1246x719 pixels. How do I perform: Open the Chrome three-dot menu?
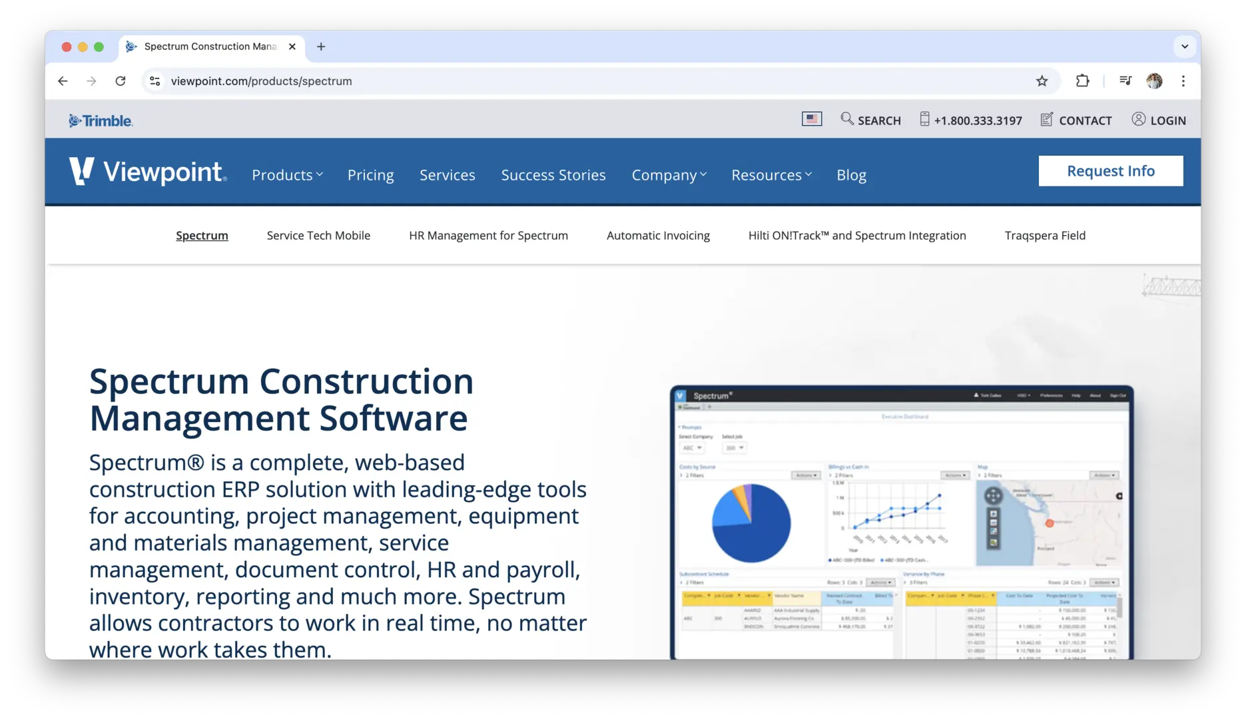pyautogui.click(x=1183, y=81)
